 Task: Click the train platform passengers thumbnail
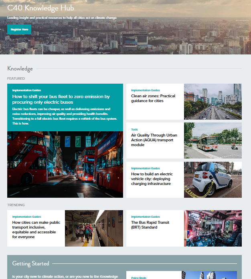point(94,228)
